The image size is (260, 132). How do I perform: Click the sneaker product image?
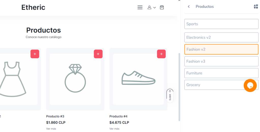click(138, 79)
